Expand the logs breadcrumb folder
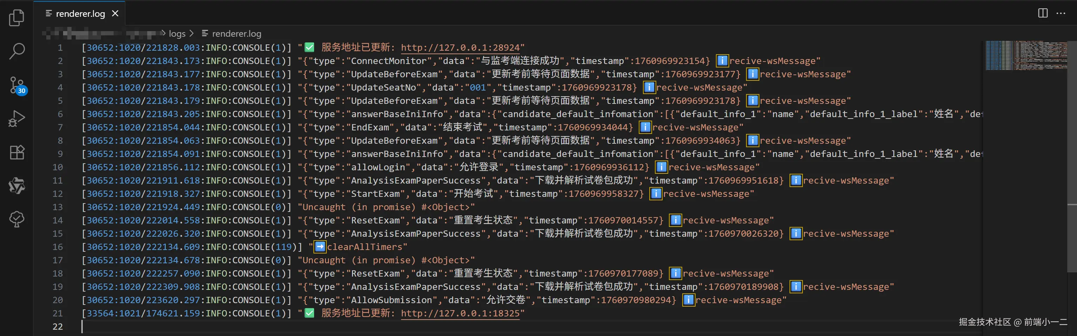1077x336 pixels. click(x=177, y=33)
